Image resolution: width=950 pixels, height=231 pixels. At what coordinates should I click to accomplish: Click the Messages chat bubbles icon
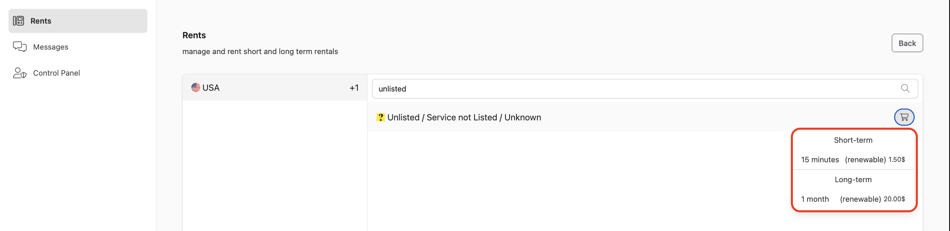point(20,47)
